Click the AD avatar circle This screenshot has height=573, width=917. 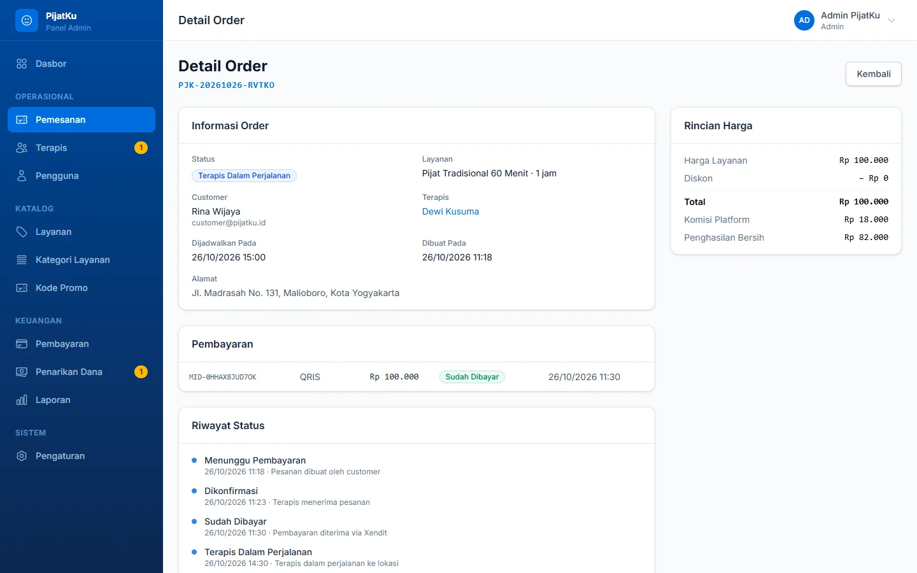[804, 20]
